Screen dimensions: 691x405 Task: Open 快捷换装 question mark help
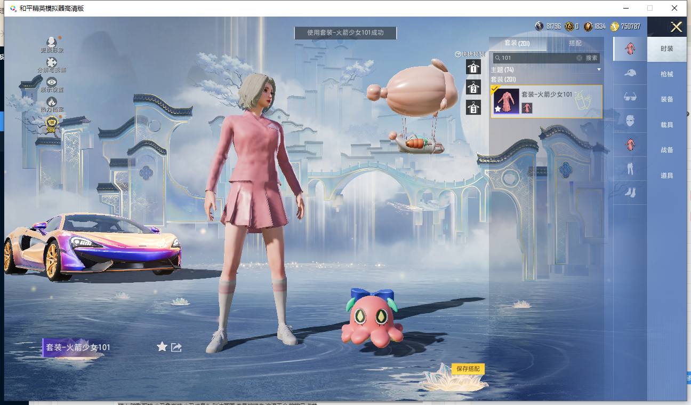pyautogui.click(x=457, y=54)
